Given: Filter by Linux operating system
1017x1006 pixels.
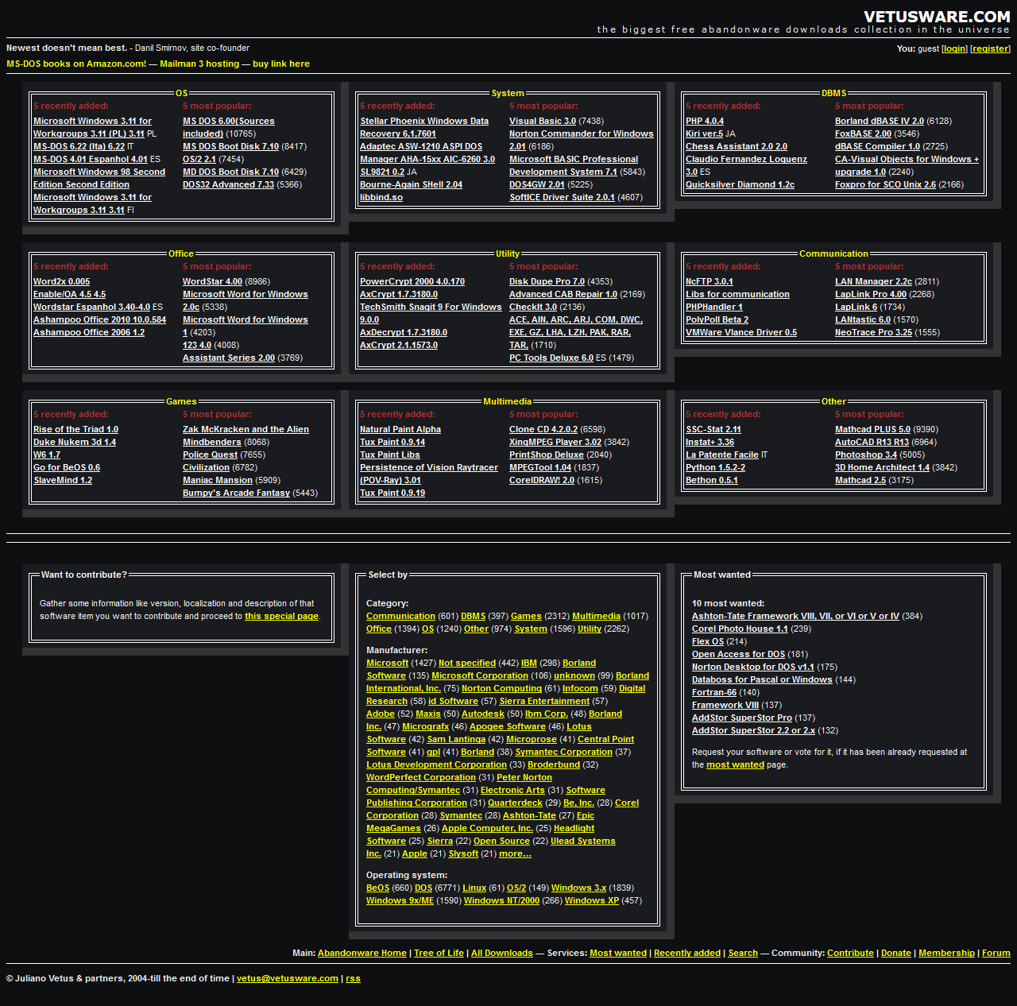Looking at the screenshot, I should 474,888.
